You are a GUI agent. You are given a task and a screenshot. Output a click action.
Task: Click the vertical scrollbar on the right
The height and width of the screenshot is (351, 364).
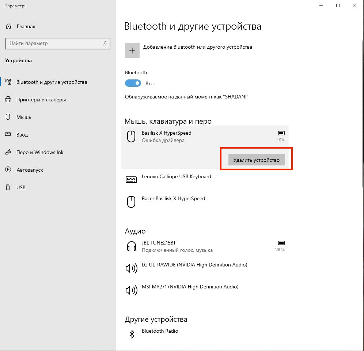click(x=363, y=114)
